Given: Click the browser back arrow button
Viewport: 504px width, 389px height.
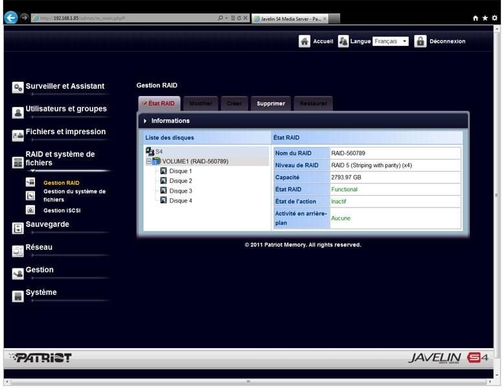Looking at the screenshot, I should 10,18.
